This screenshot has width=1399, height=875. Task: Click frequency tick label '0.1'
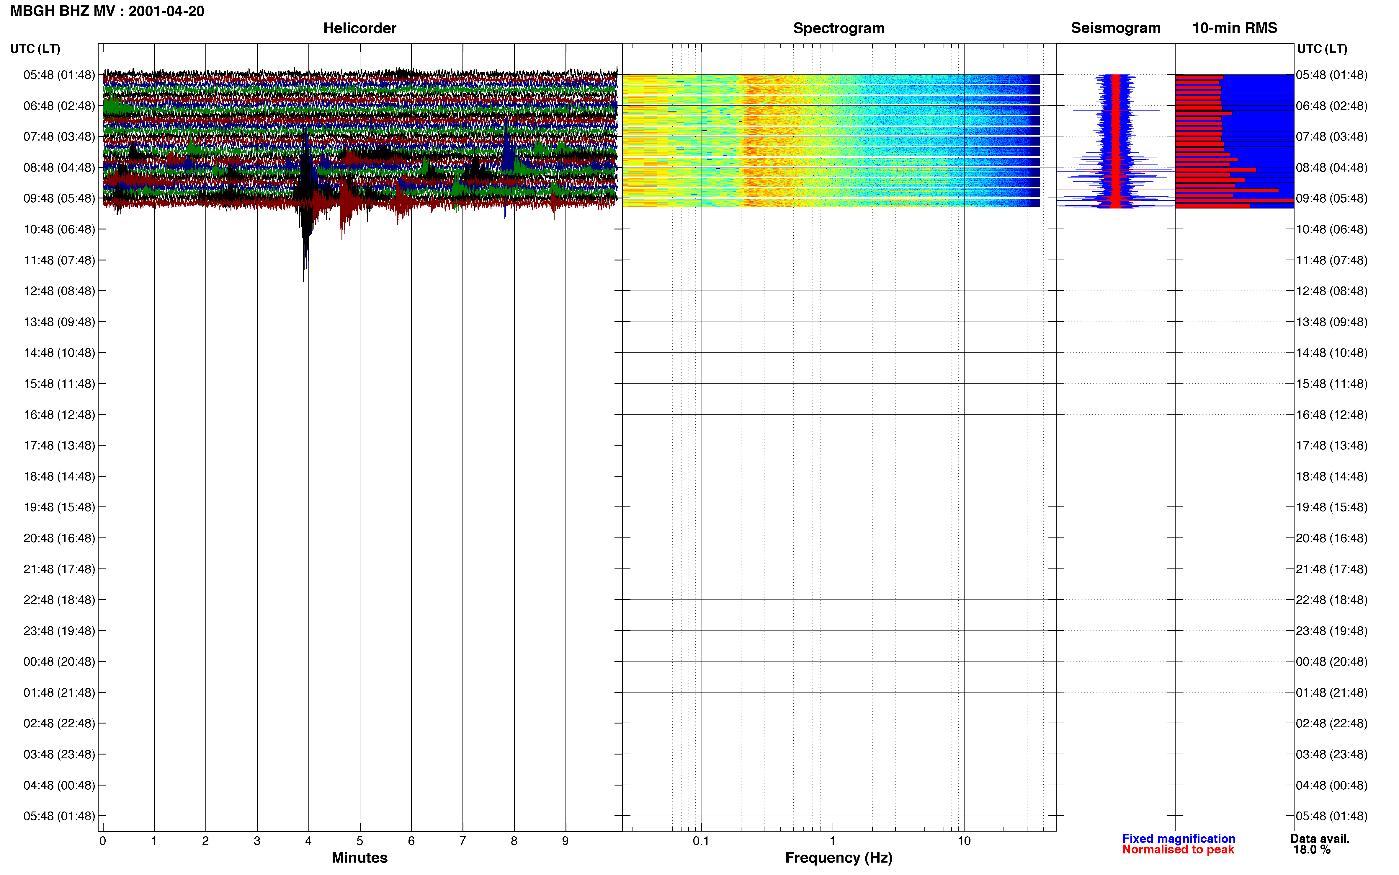(x=701, y=841)
